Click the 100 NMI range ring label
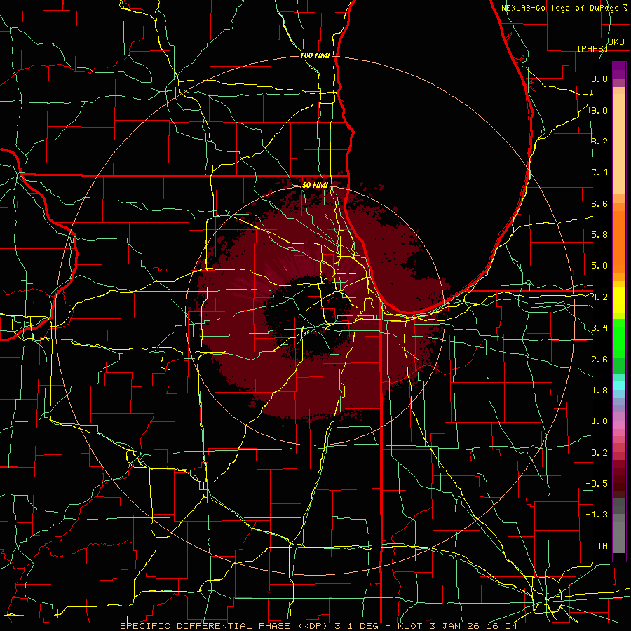The width and height of the screenshot is (631, 631). tap(315, 55)
